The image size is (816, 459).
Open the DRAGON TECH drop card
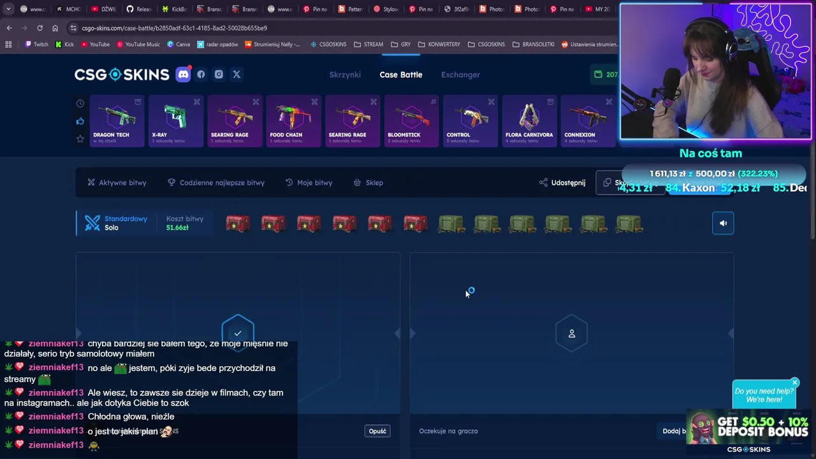tap(117, 120)
